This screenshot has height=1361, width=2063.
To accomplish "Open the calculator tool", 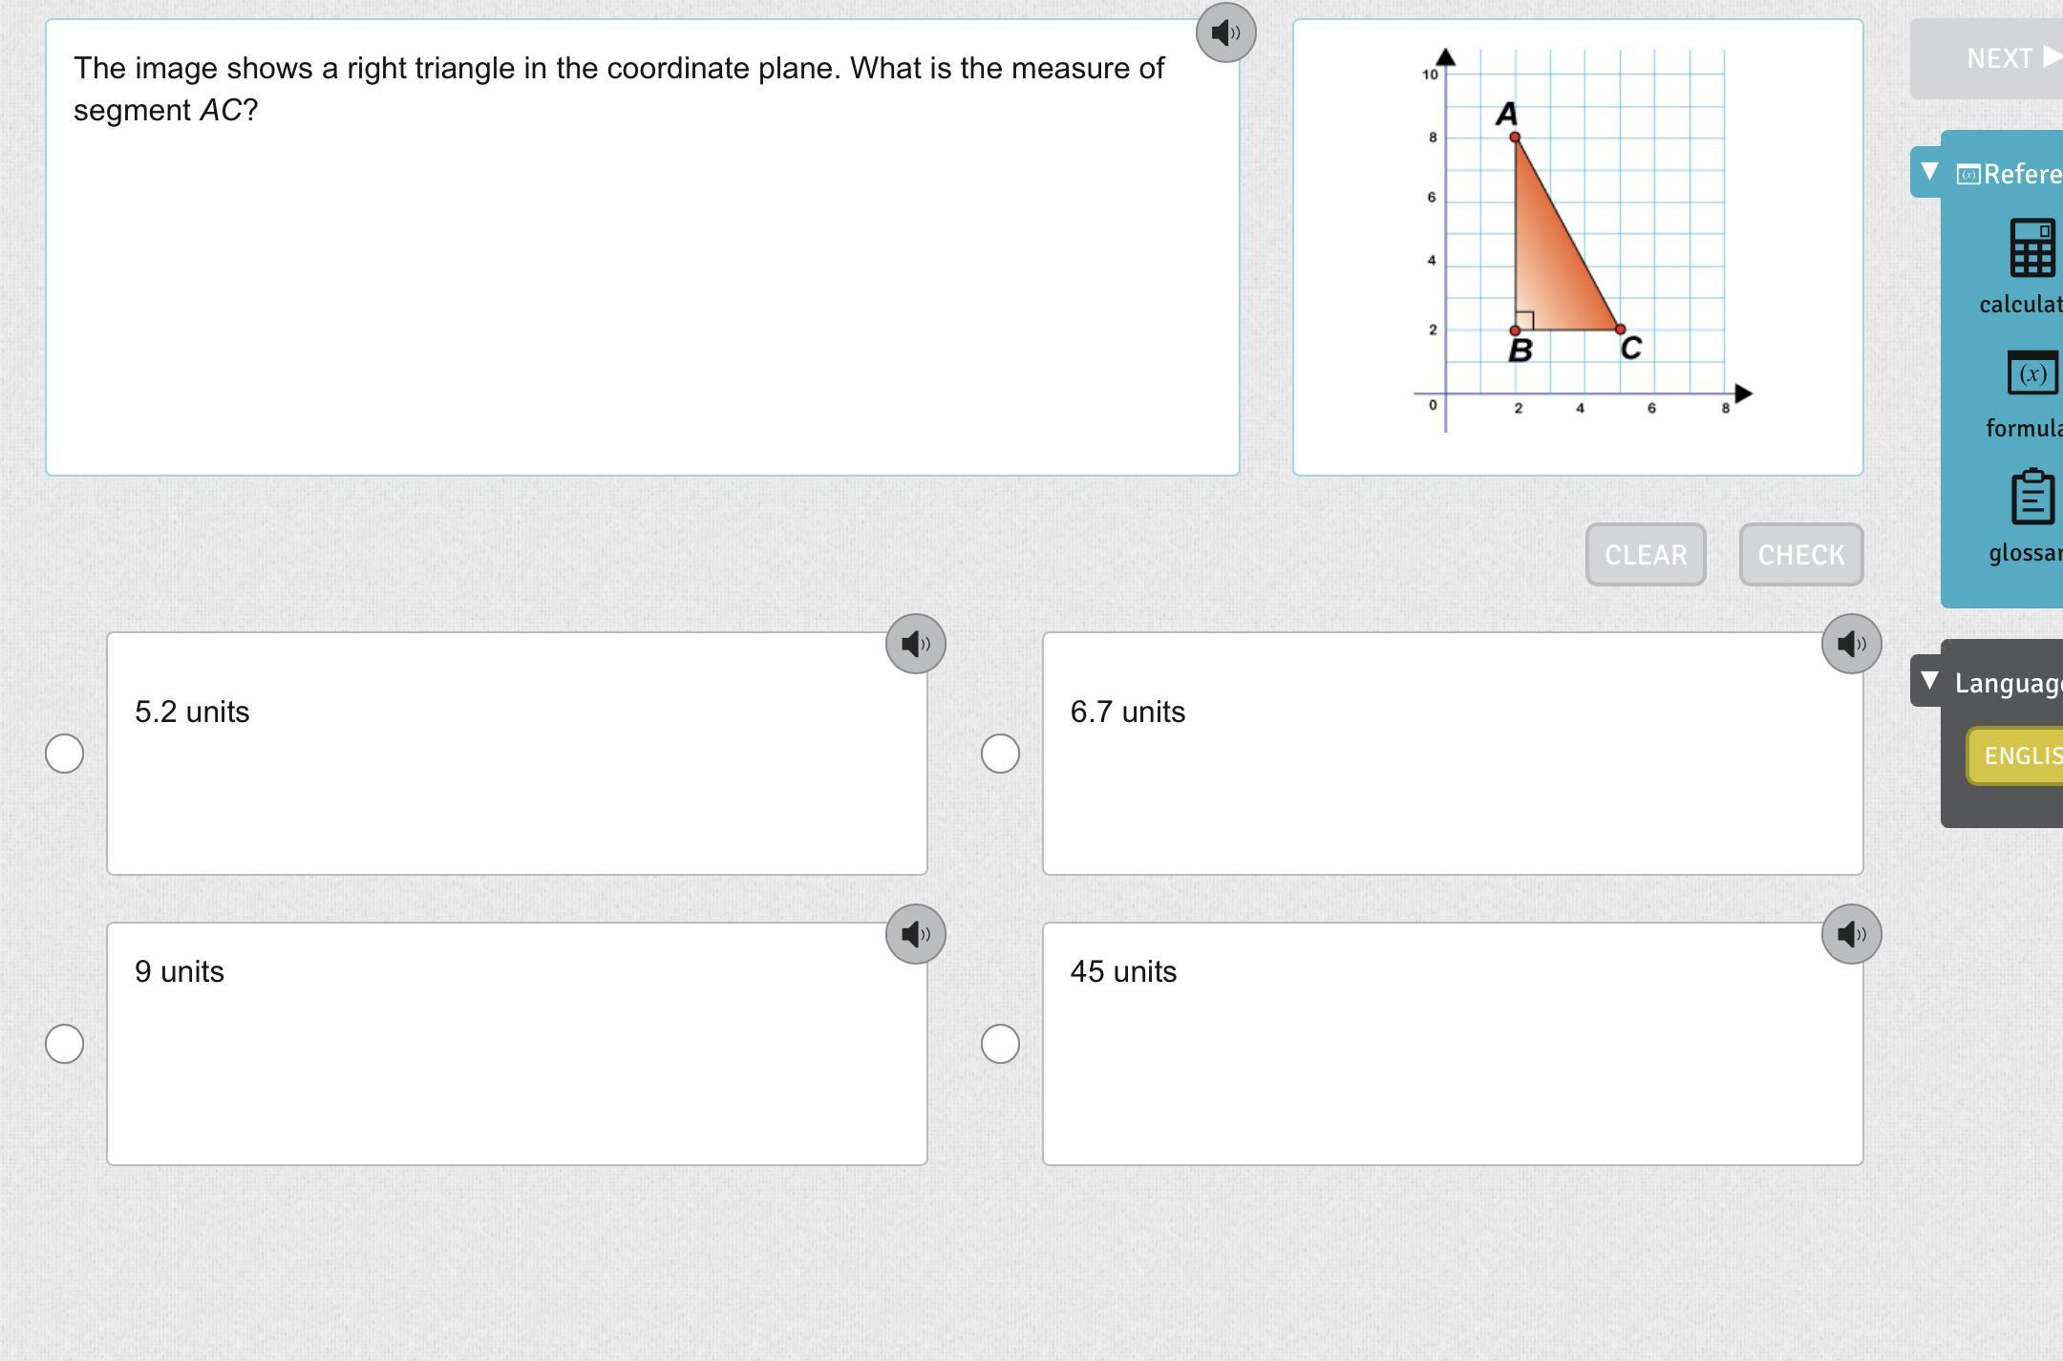I will pos(2031,248).
